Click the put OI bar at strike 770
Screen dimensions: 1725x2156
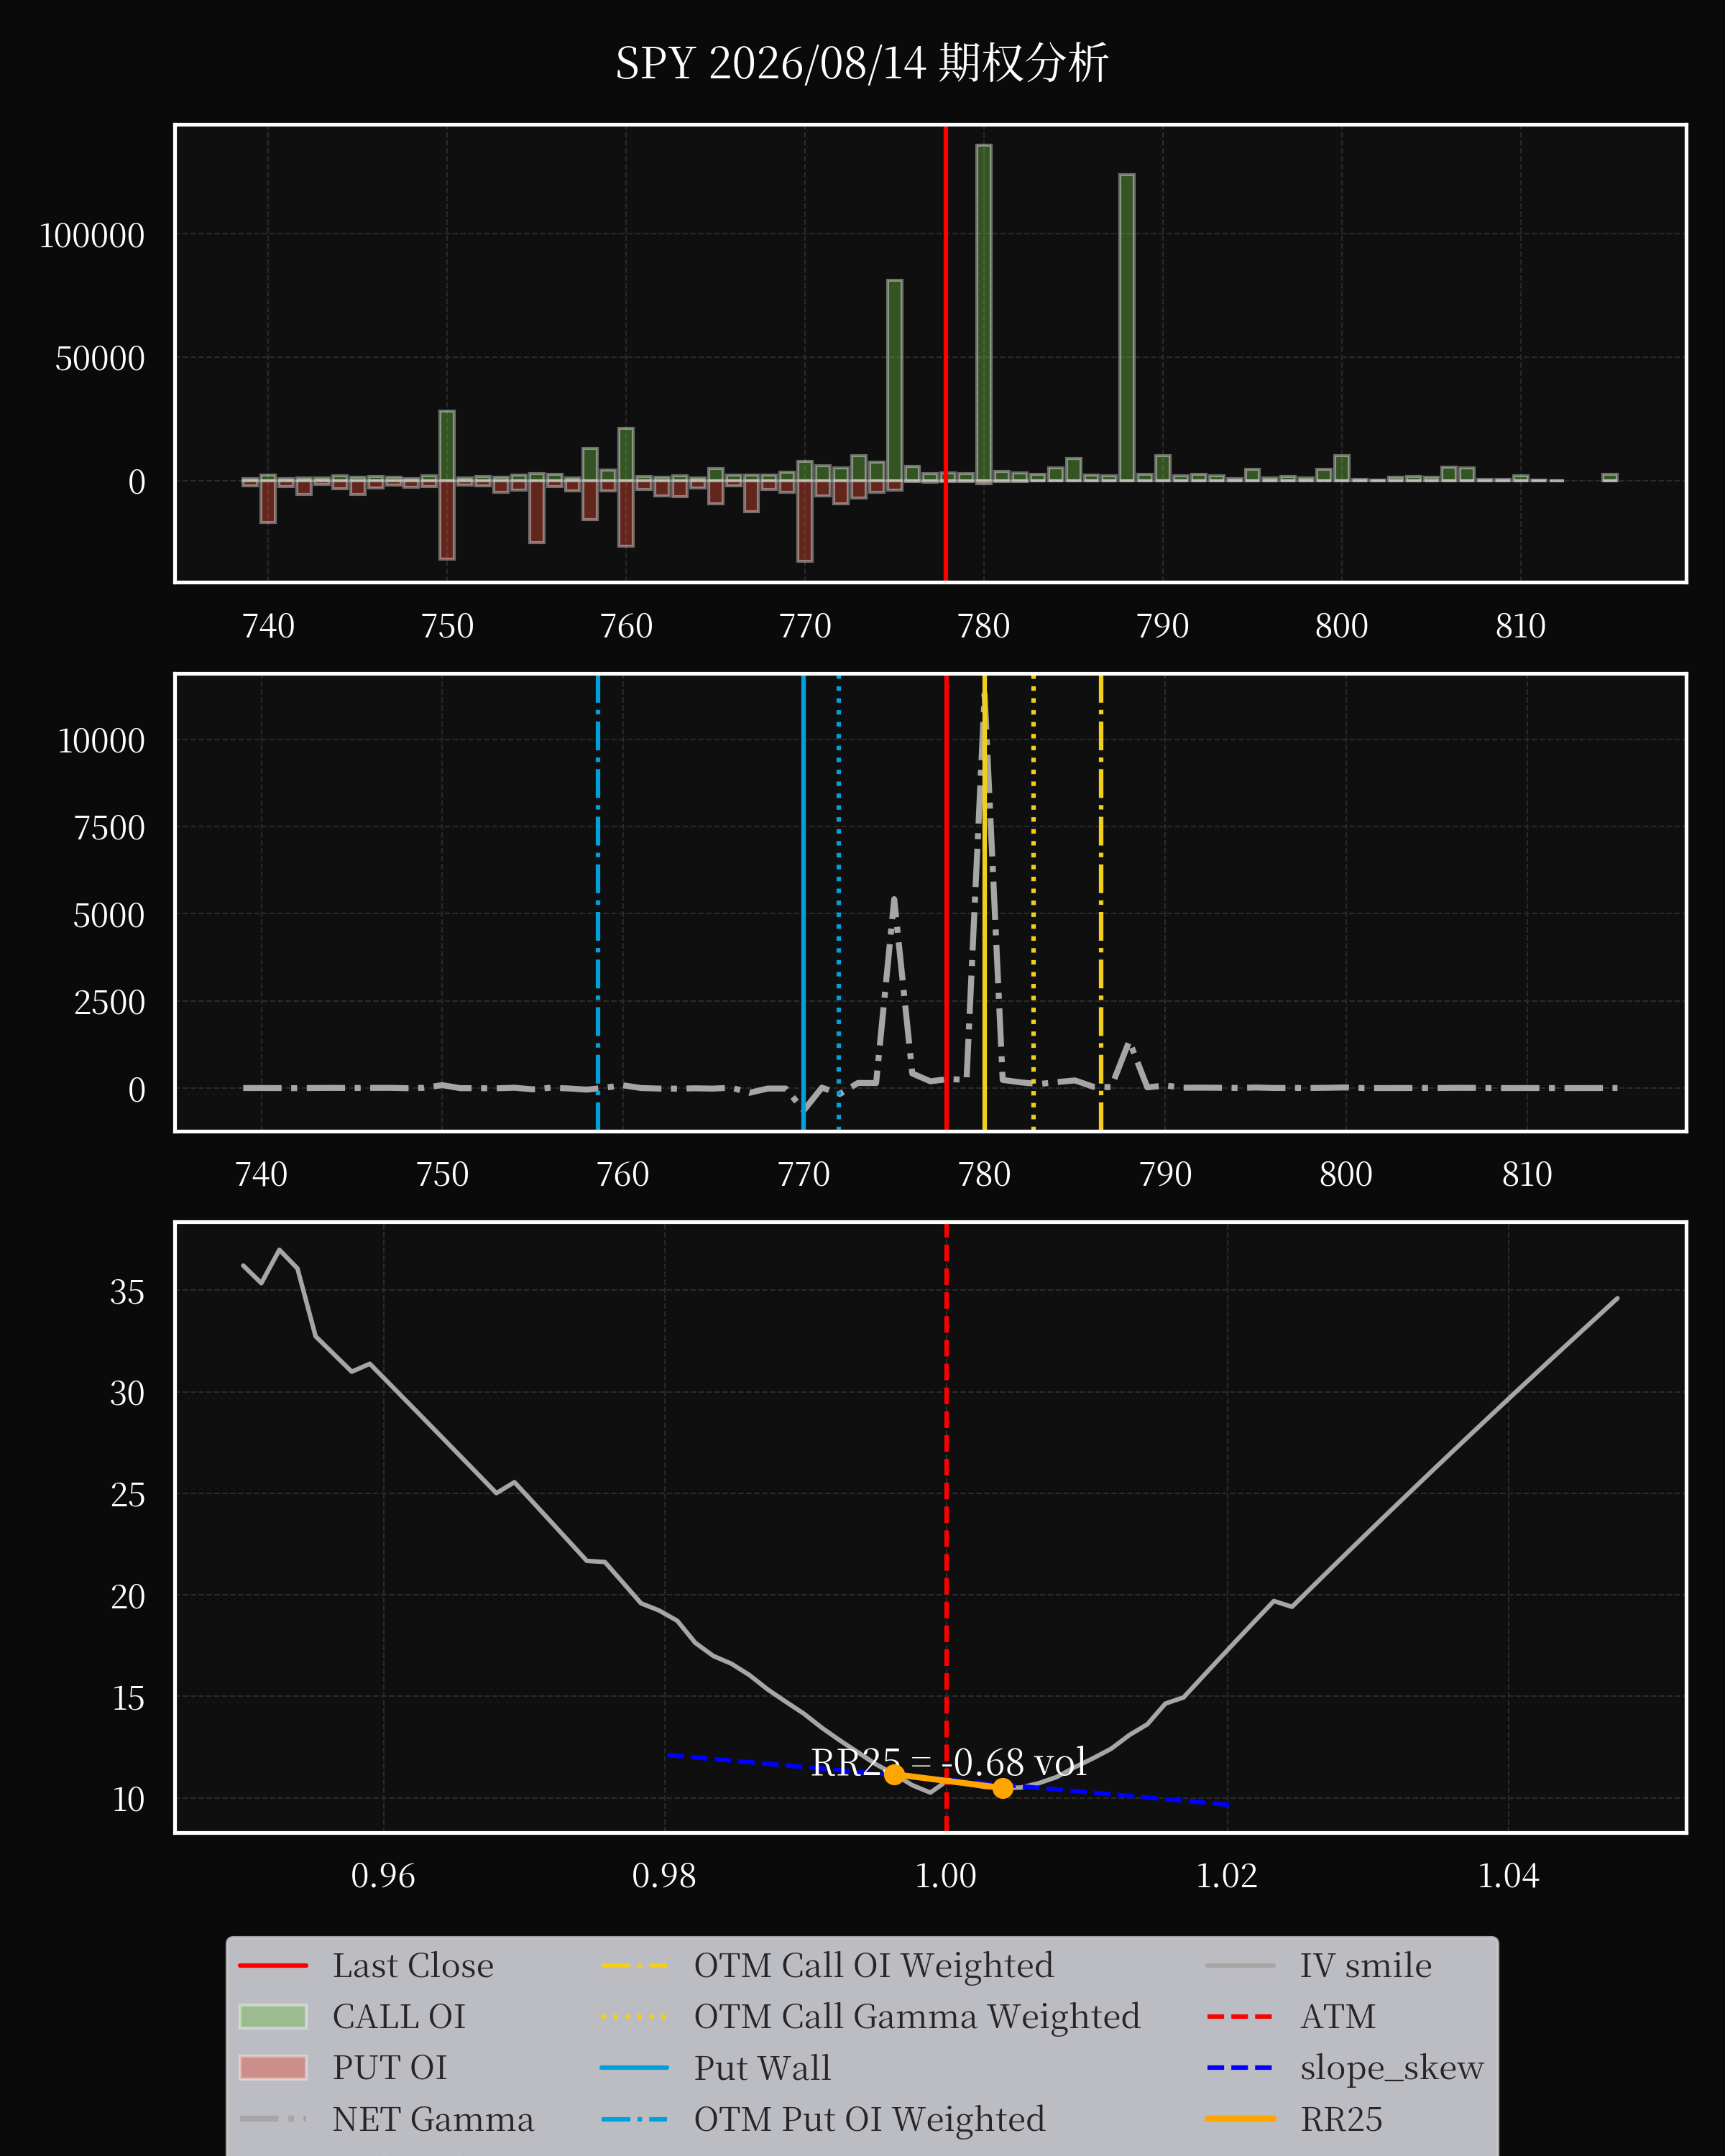pos(805,521)
